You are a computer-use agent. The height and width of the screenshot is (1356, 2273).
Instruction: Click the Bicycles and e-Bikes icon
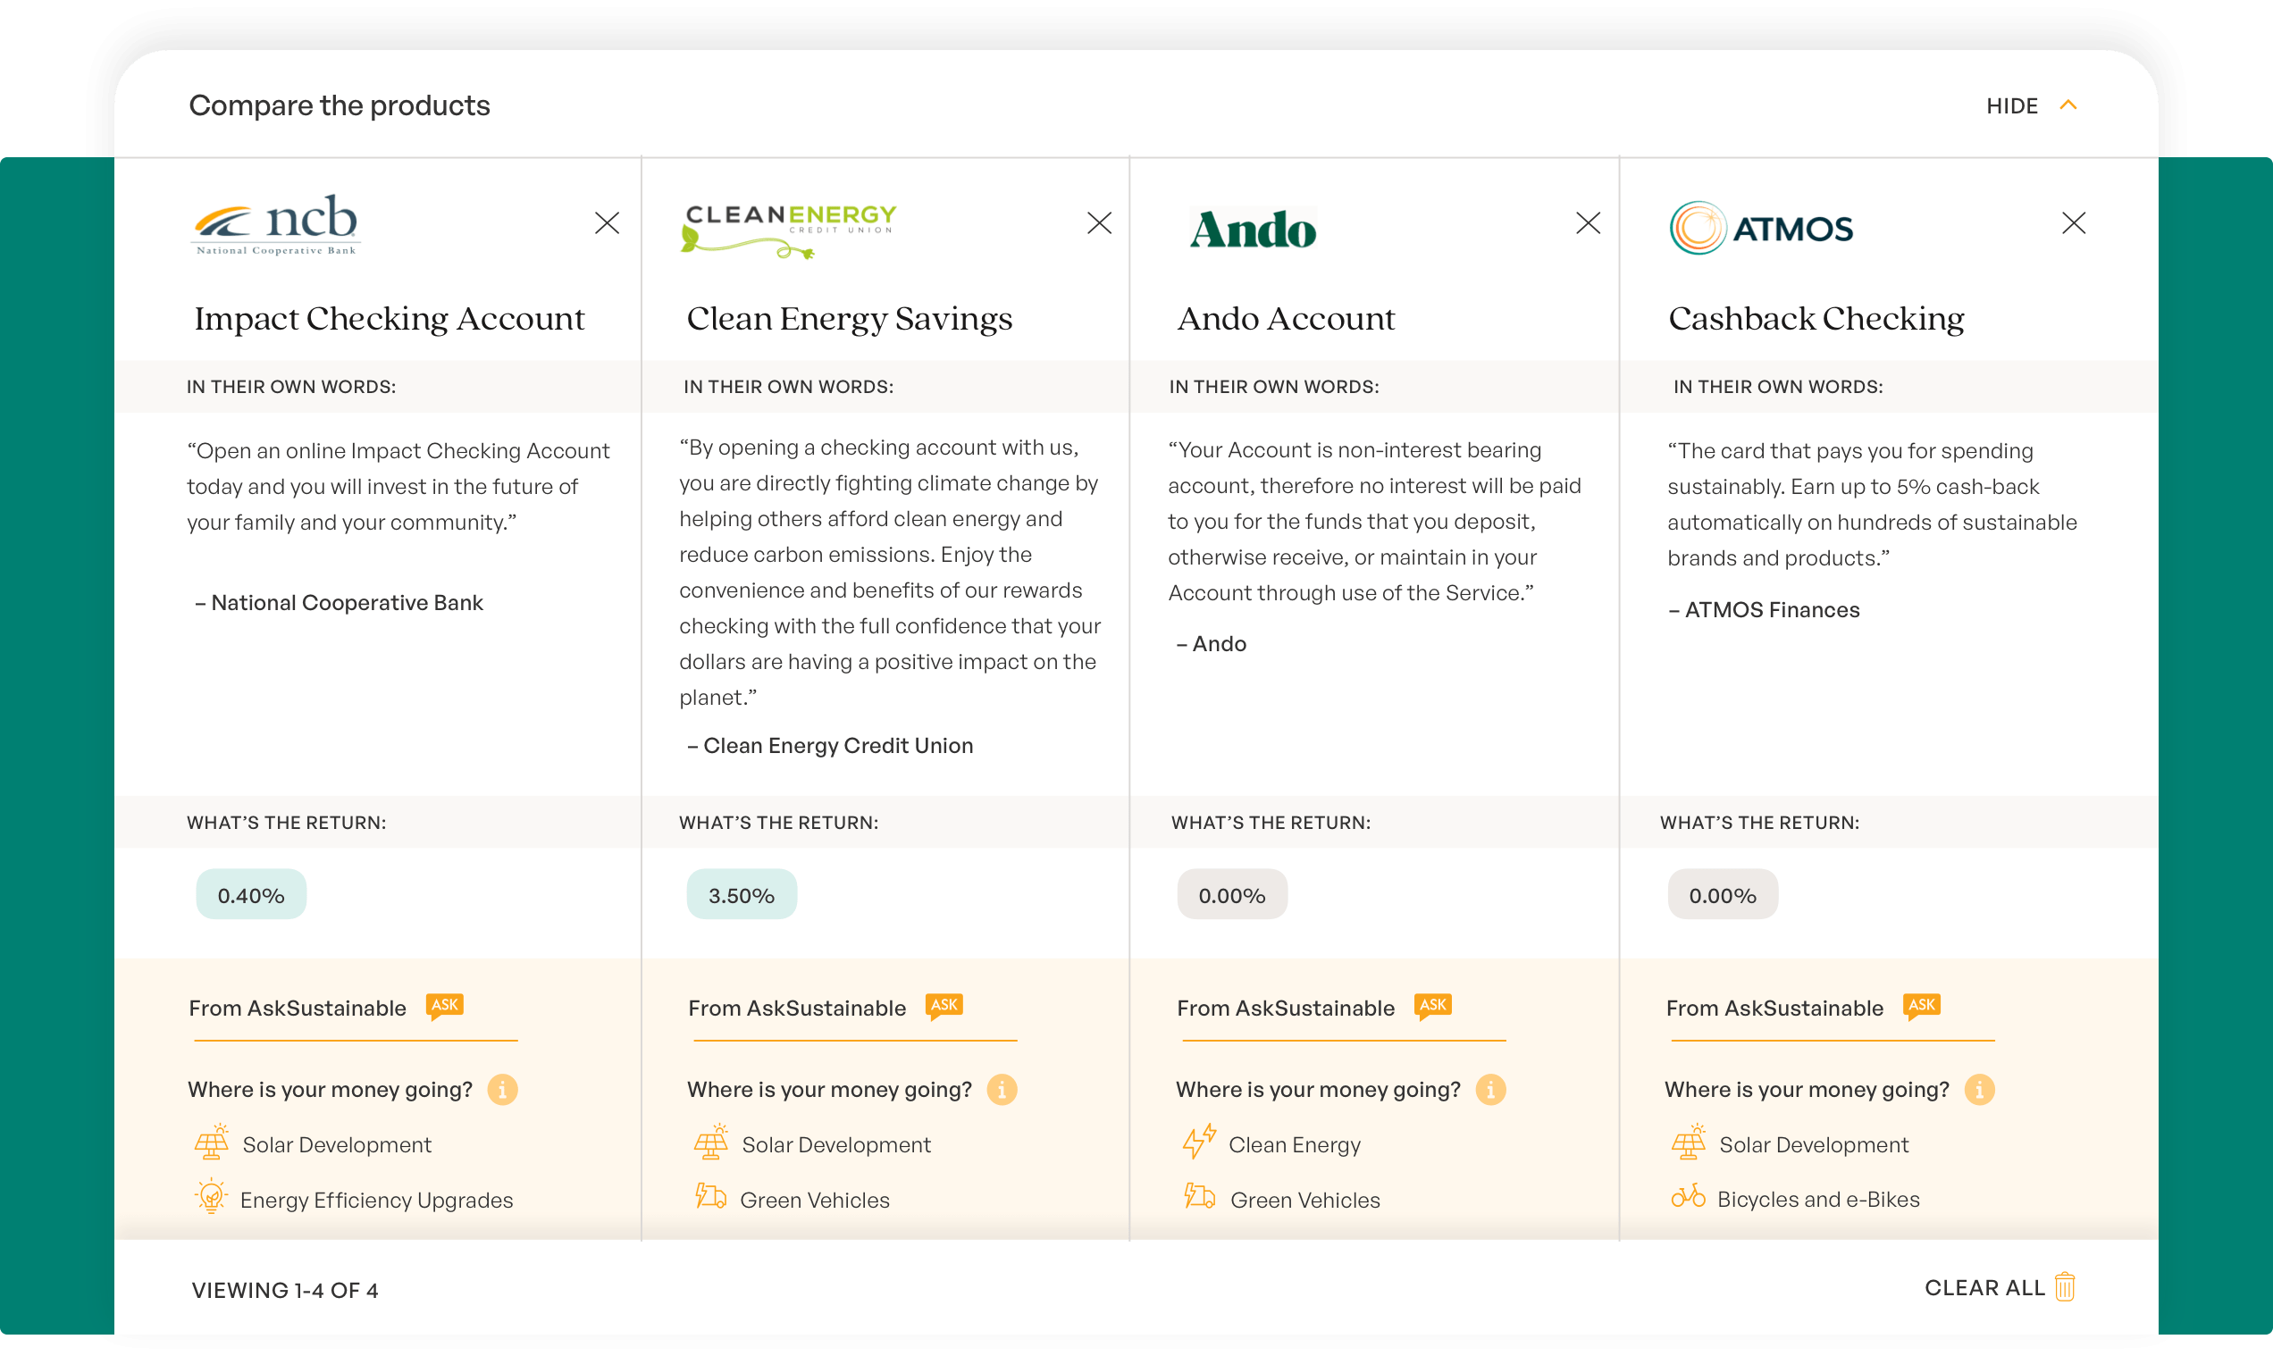click(x=1687, y=1196)
